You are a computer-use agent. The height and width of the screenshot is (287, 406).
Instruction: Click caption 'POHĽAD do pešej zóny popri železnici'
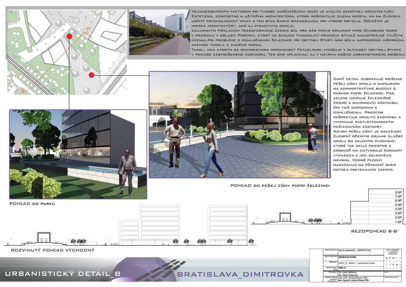tap(280, 186)
